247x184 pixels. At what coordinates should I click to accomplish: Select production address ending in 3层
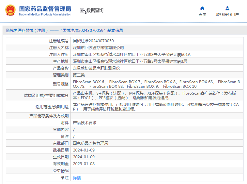point(130,61)
